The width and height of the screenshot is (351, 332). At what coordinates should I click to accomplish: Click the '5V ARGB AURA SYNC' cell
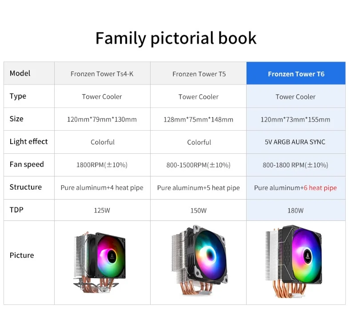[295, 142]
